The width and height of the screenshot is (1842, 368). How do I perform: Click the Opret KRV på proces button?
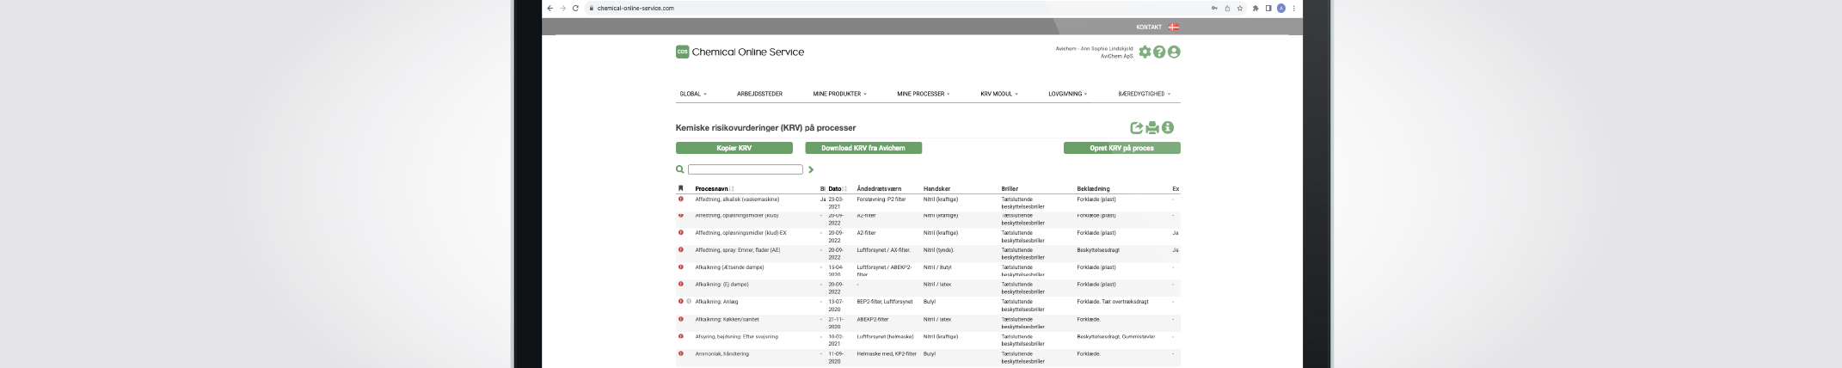click(1121, 148)
